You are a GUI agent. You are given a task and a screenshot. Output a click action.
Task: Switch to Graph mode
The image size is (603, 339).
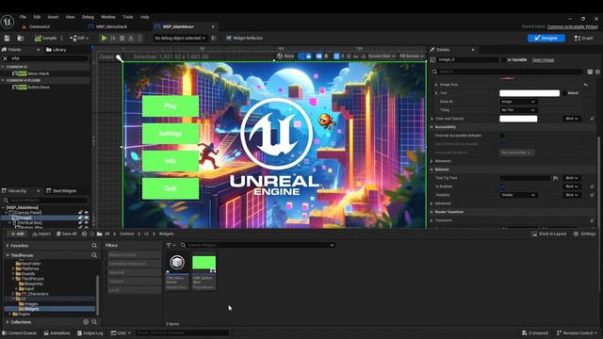[583, 38]
